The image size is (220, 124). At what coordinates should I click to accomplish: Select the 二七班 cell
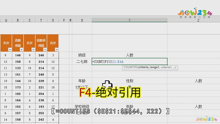[x=82, y=61]
